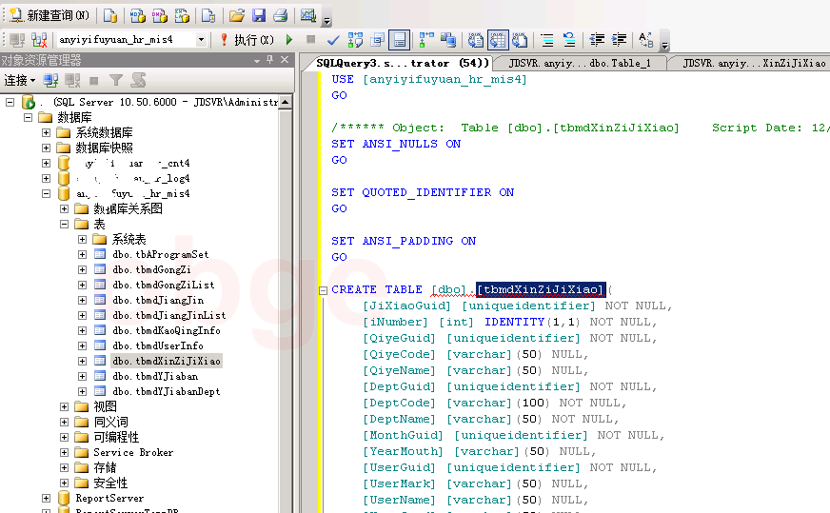Open Object Explorer window position dropdown arrow
This screenshot has height=513, width=830.
click(x=257, y=60)
